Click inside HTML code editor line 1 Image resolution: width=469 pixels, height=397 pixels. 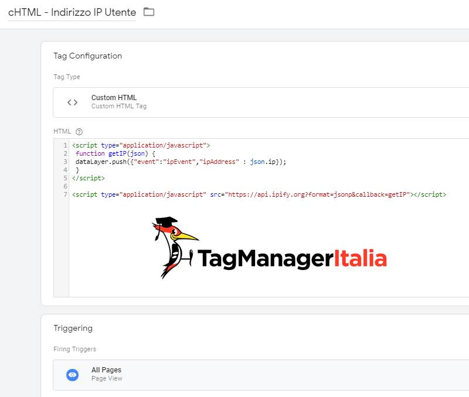pyautogui.click(x=141, y=145)
